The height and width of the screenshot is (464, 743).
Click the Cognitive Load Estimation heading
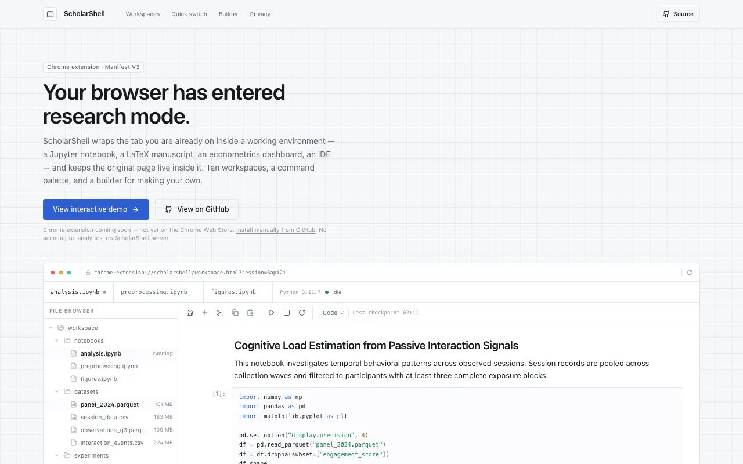(376, 346)
